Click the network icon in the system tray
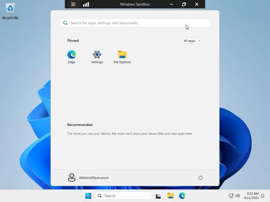 [231, 196]
